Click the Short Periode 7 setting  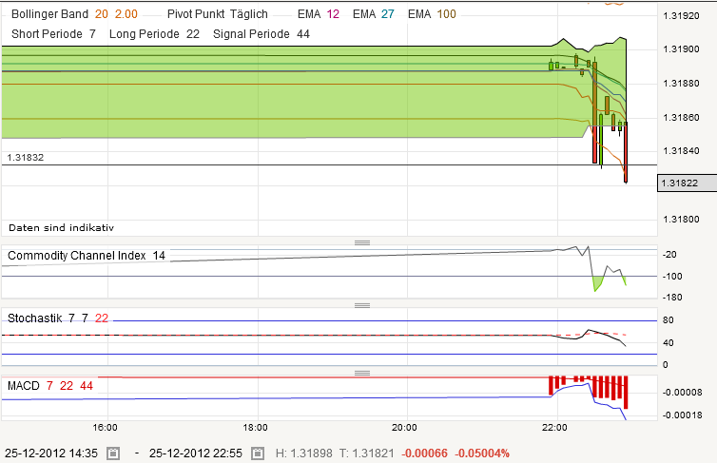pos(53,34)
